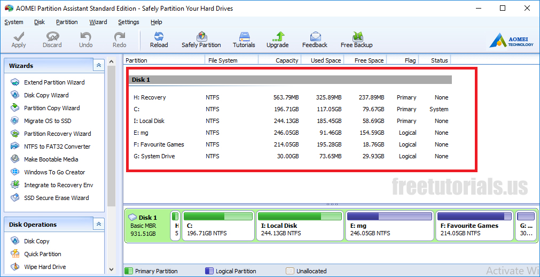Start the Migrate OS to SSD wizard
Viewport: 540px width, 277px height.
point(47,121)
